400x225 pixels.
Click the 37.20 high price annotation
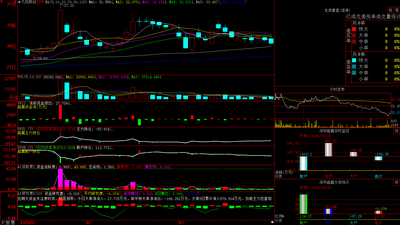[69, 5]
